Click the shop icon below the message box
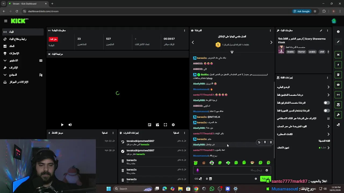Image resolution: width=344 pixels, height=193 pixels. click(210, 179)
